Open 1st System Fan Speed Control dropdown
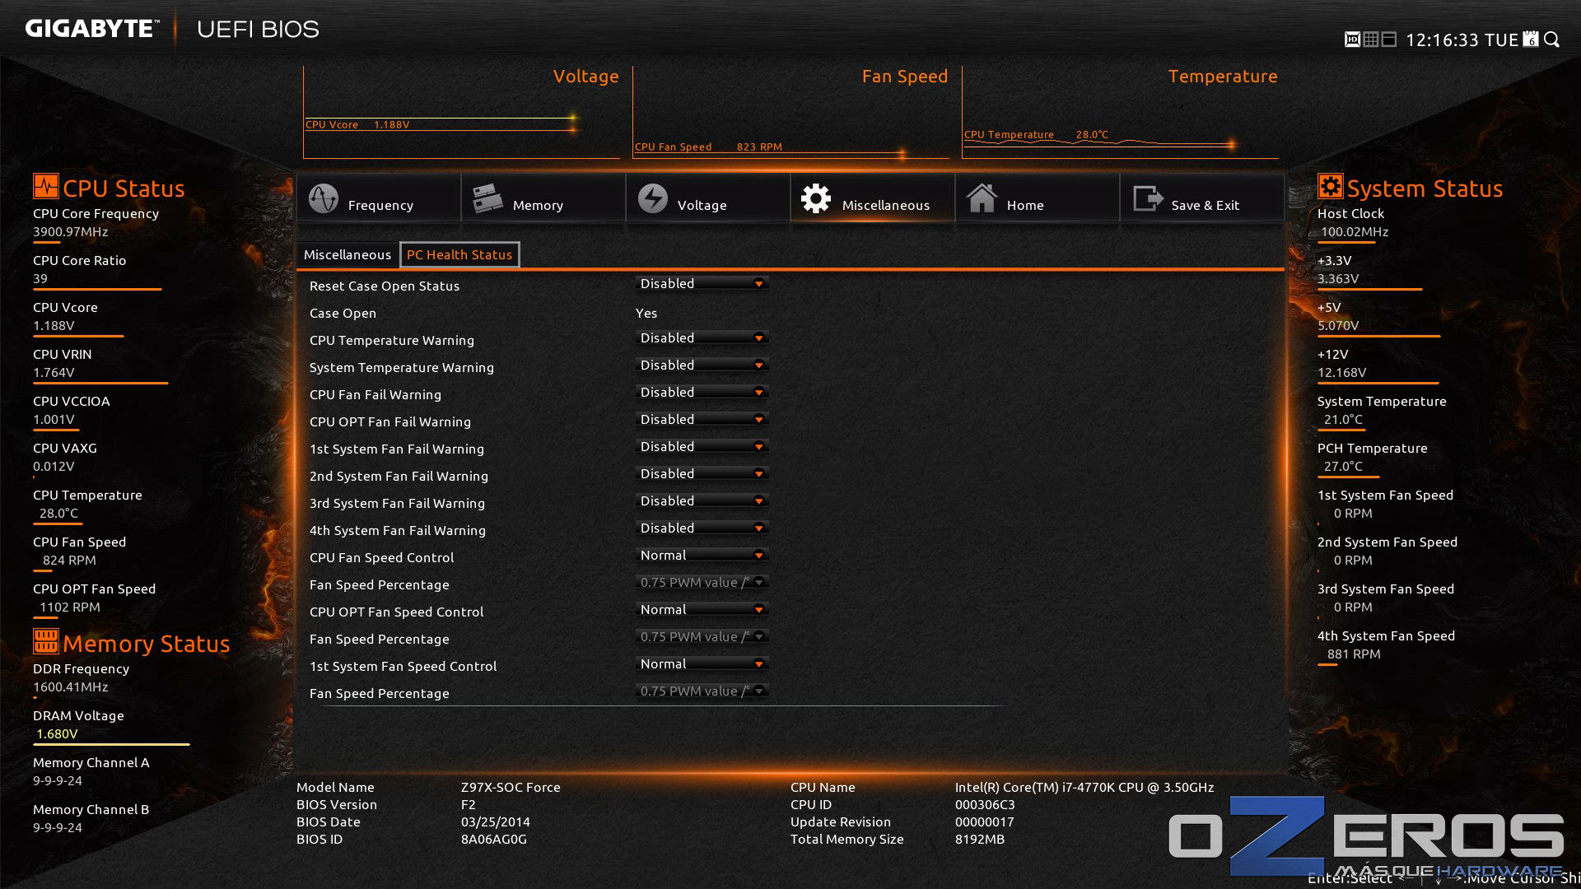Image resolution: width=1581 pixels, height=889 pixels. tap(702, 663)
